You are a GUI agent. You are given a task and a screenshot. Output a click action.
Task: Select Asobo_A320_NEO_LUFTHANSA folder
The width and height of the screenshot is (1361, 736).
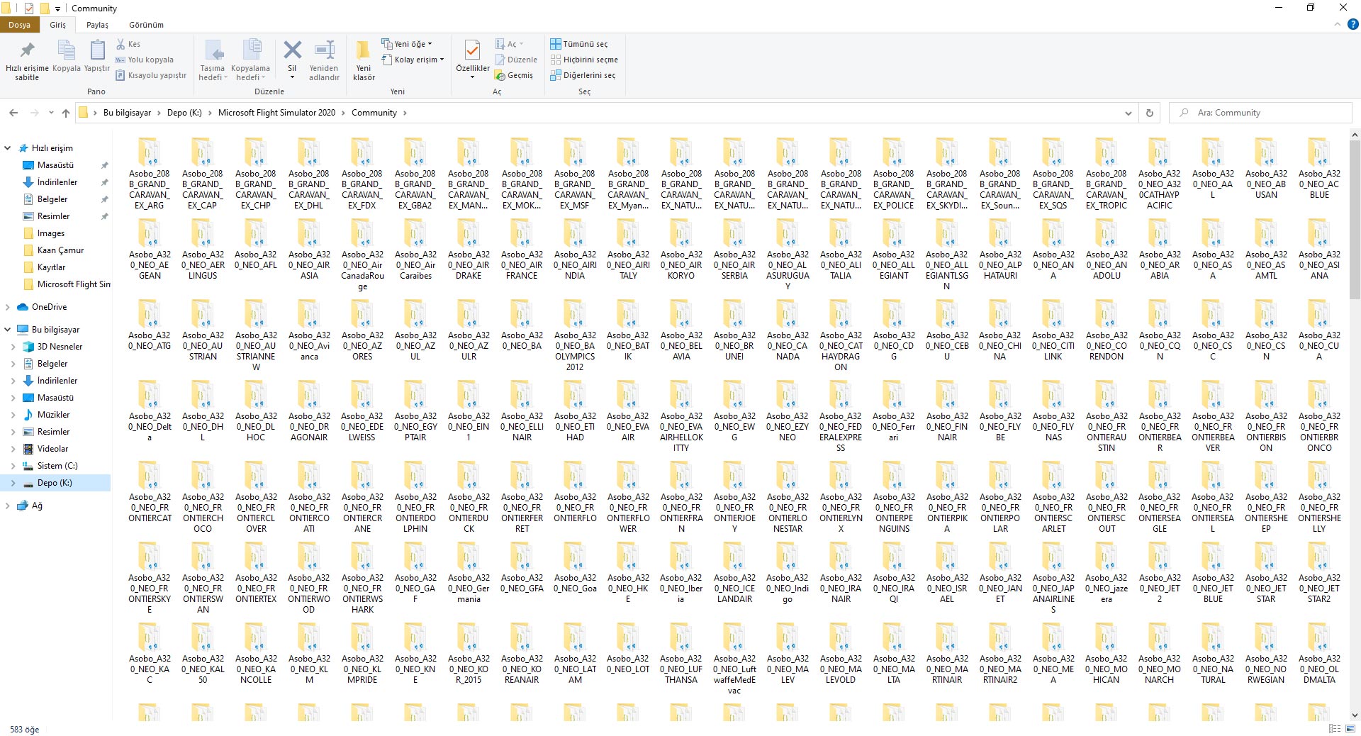tap(681, 654)
